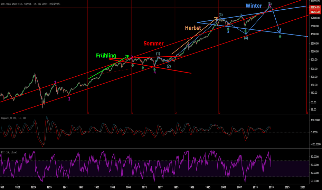Viewport: 322px width, 190px height.
Task: Select the wave (2) label
Action: (x=169, y=66)
